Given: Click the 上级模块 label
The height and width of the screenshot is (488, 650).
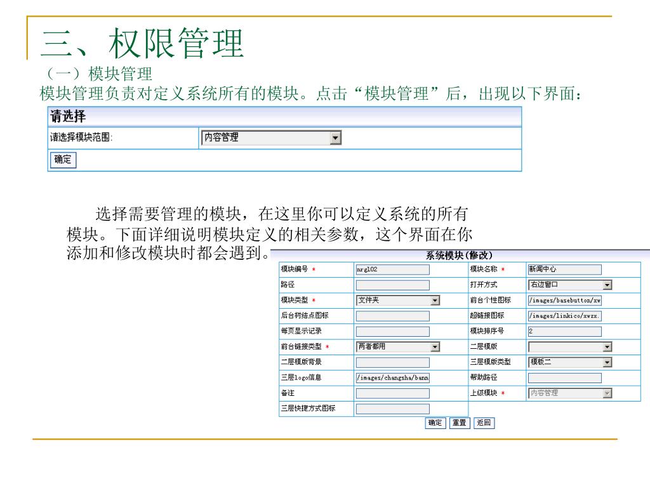Looking at the screenshot, I should coord(483,393).
